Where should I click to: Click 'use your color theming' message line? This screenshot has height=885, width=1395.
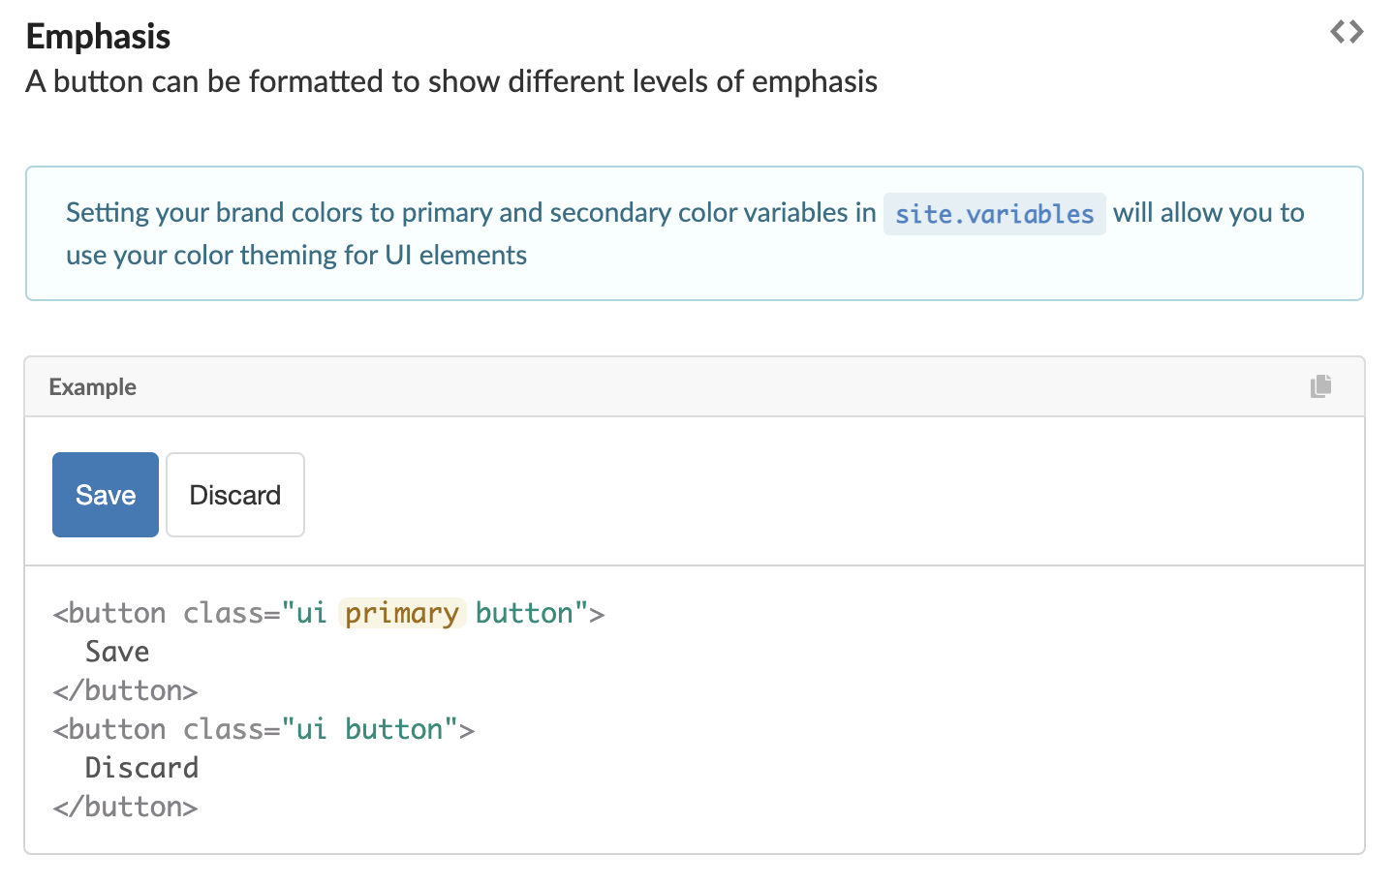tap(296, 256)
